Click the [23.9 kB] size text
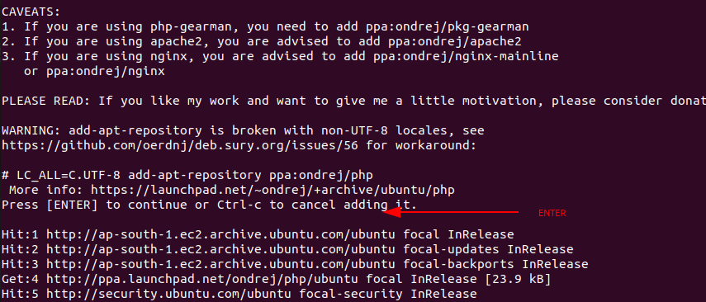Image resolution: width=706 pixels, height=302 pixels. pyautogui.click(x=518, y=279)
